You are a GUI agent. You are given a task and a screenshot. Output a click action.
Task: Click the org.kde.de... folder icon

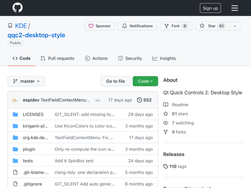coord(15,137)
